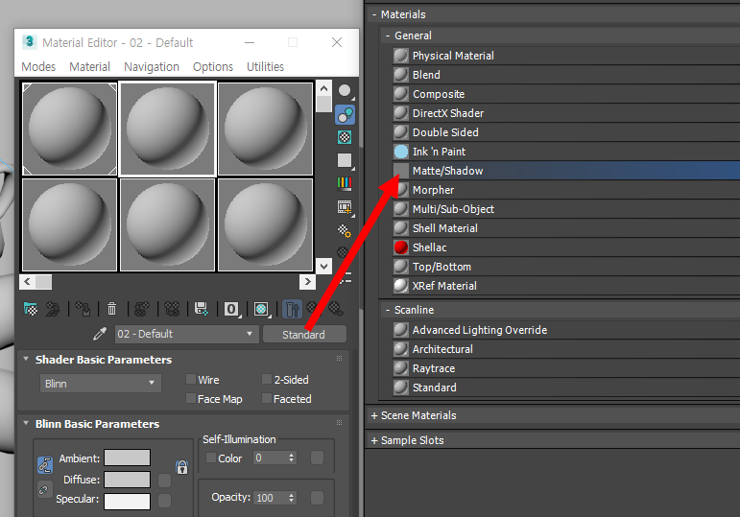Click Put Material to Scene icon
740x517 pixels.
click(x=53, y=310)
